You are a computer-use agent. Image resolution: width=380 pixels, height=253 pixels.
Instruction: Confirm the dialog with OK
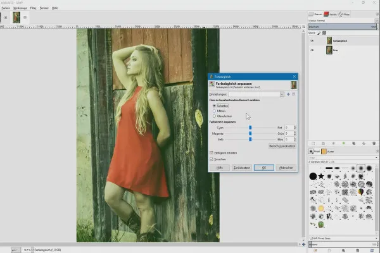(x=263, y=168)
